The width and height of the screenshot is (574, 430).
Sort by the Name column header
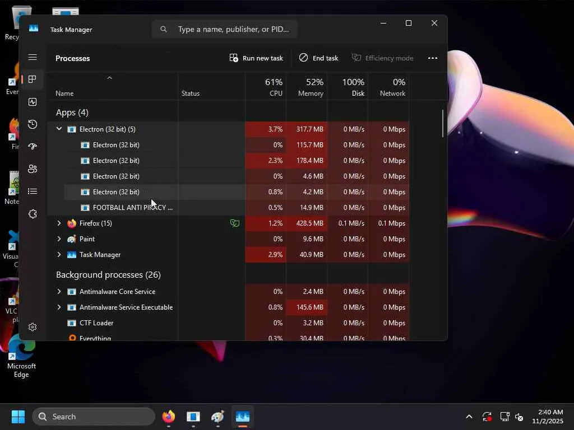[113, 87]
